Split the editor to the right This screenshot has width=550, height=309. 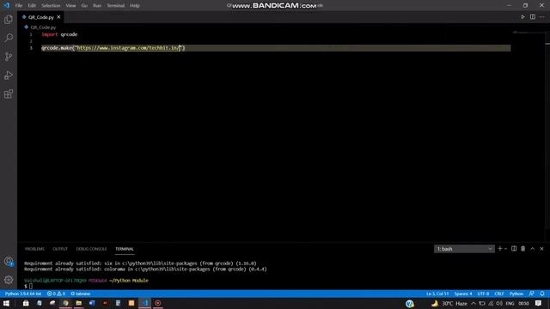click(x=533, y=17)
